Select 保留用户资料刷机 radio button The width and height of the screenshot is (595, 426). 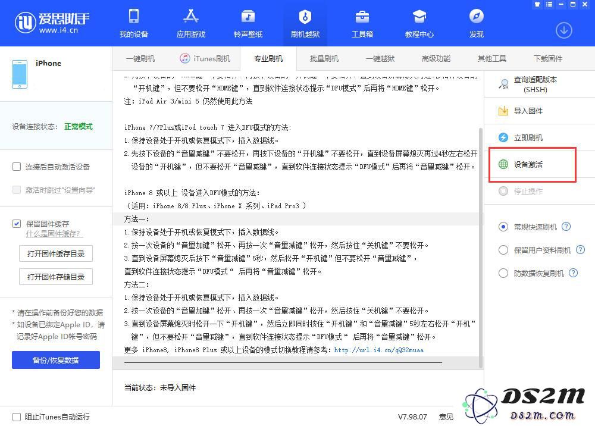tap(503, 250)
